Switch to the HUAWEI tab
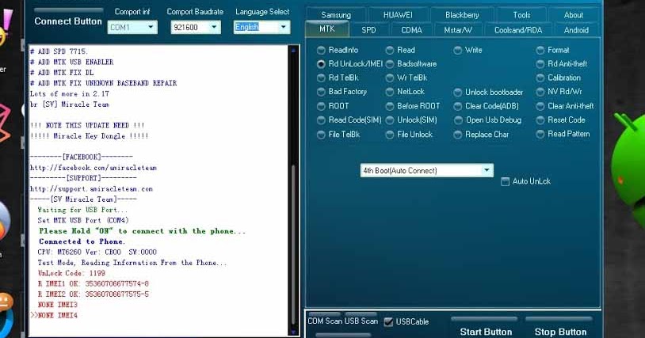 pos(398,15)
